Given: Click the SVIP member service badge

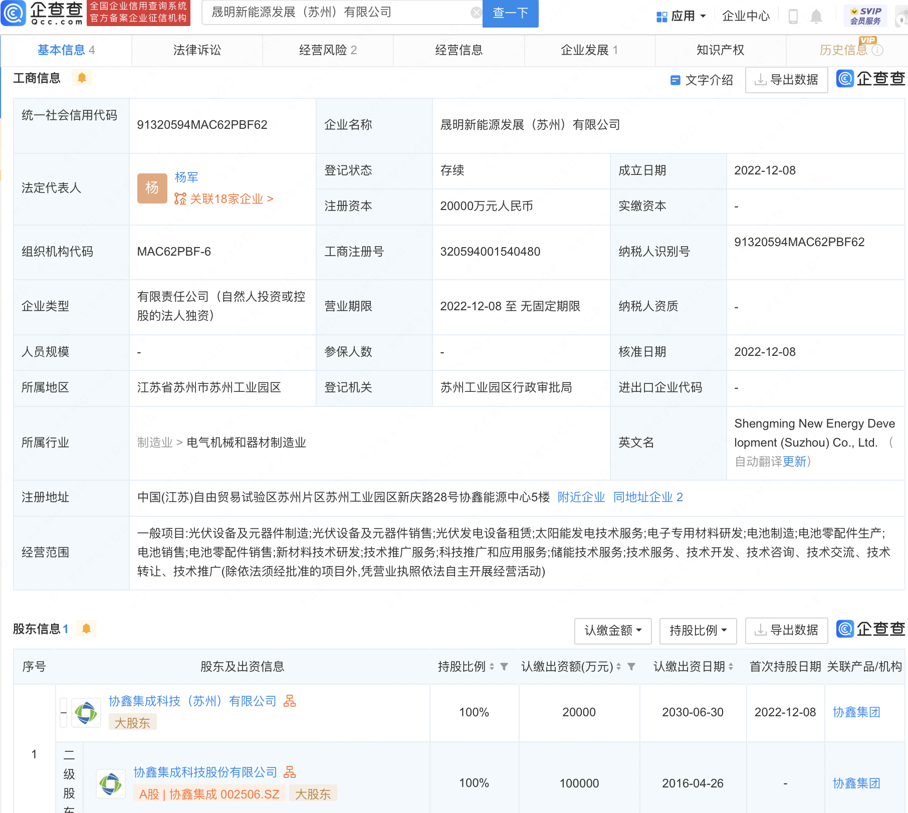Looking at the screenshot, I should pos(865,16).
